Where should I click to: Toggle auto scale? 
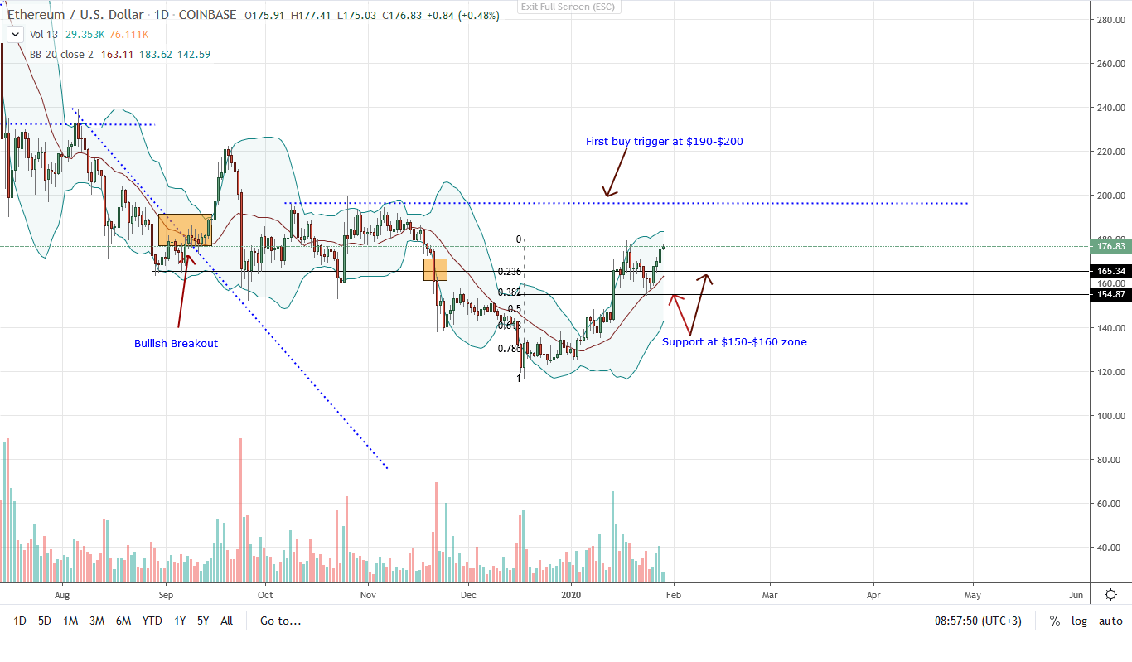[x=1110, y=621]
